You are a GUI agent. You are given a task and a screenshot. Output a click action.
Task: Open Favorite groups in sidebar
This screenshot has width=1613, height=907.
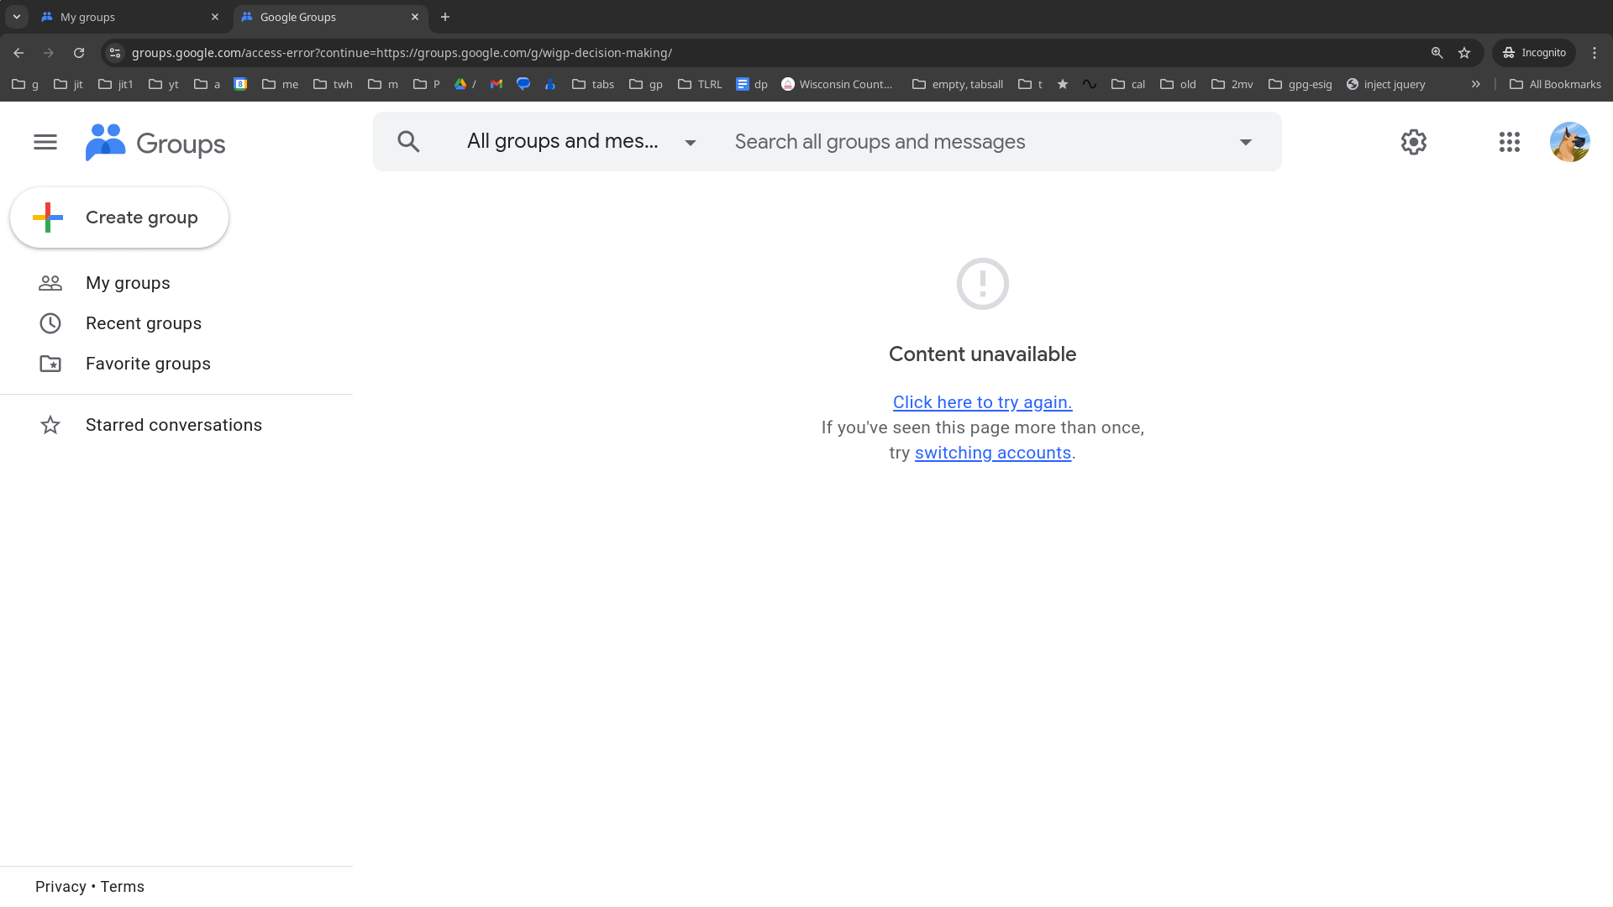click(148, 364)
